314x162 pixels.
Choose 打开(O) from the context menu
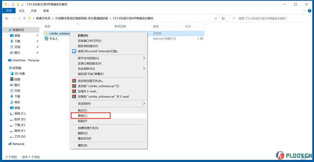109,36
